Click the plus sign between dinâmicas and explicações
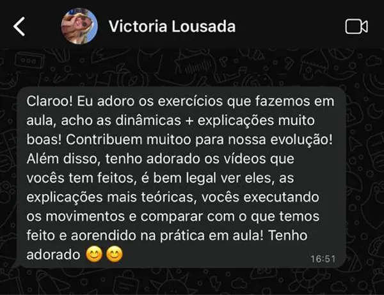The width and height of the screenshot is (384, 295). click(189, 121)
